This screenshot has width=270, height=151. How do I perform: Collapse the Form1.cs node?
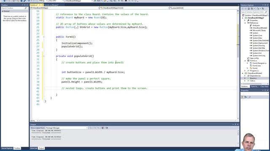click(x=245, y=60)
